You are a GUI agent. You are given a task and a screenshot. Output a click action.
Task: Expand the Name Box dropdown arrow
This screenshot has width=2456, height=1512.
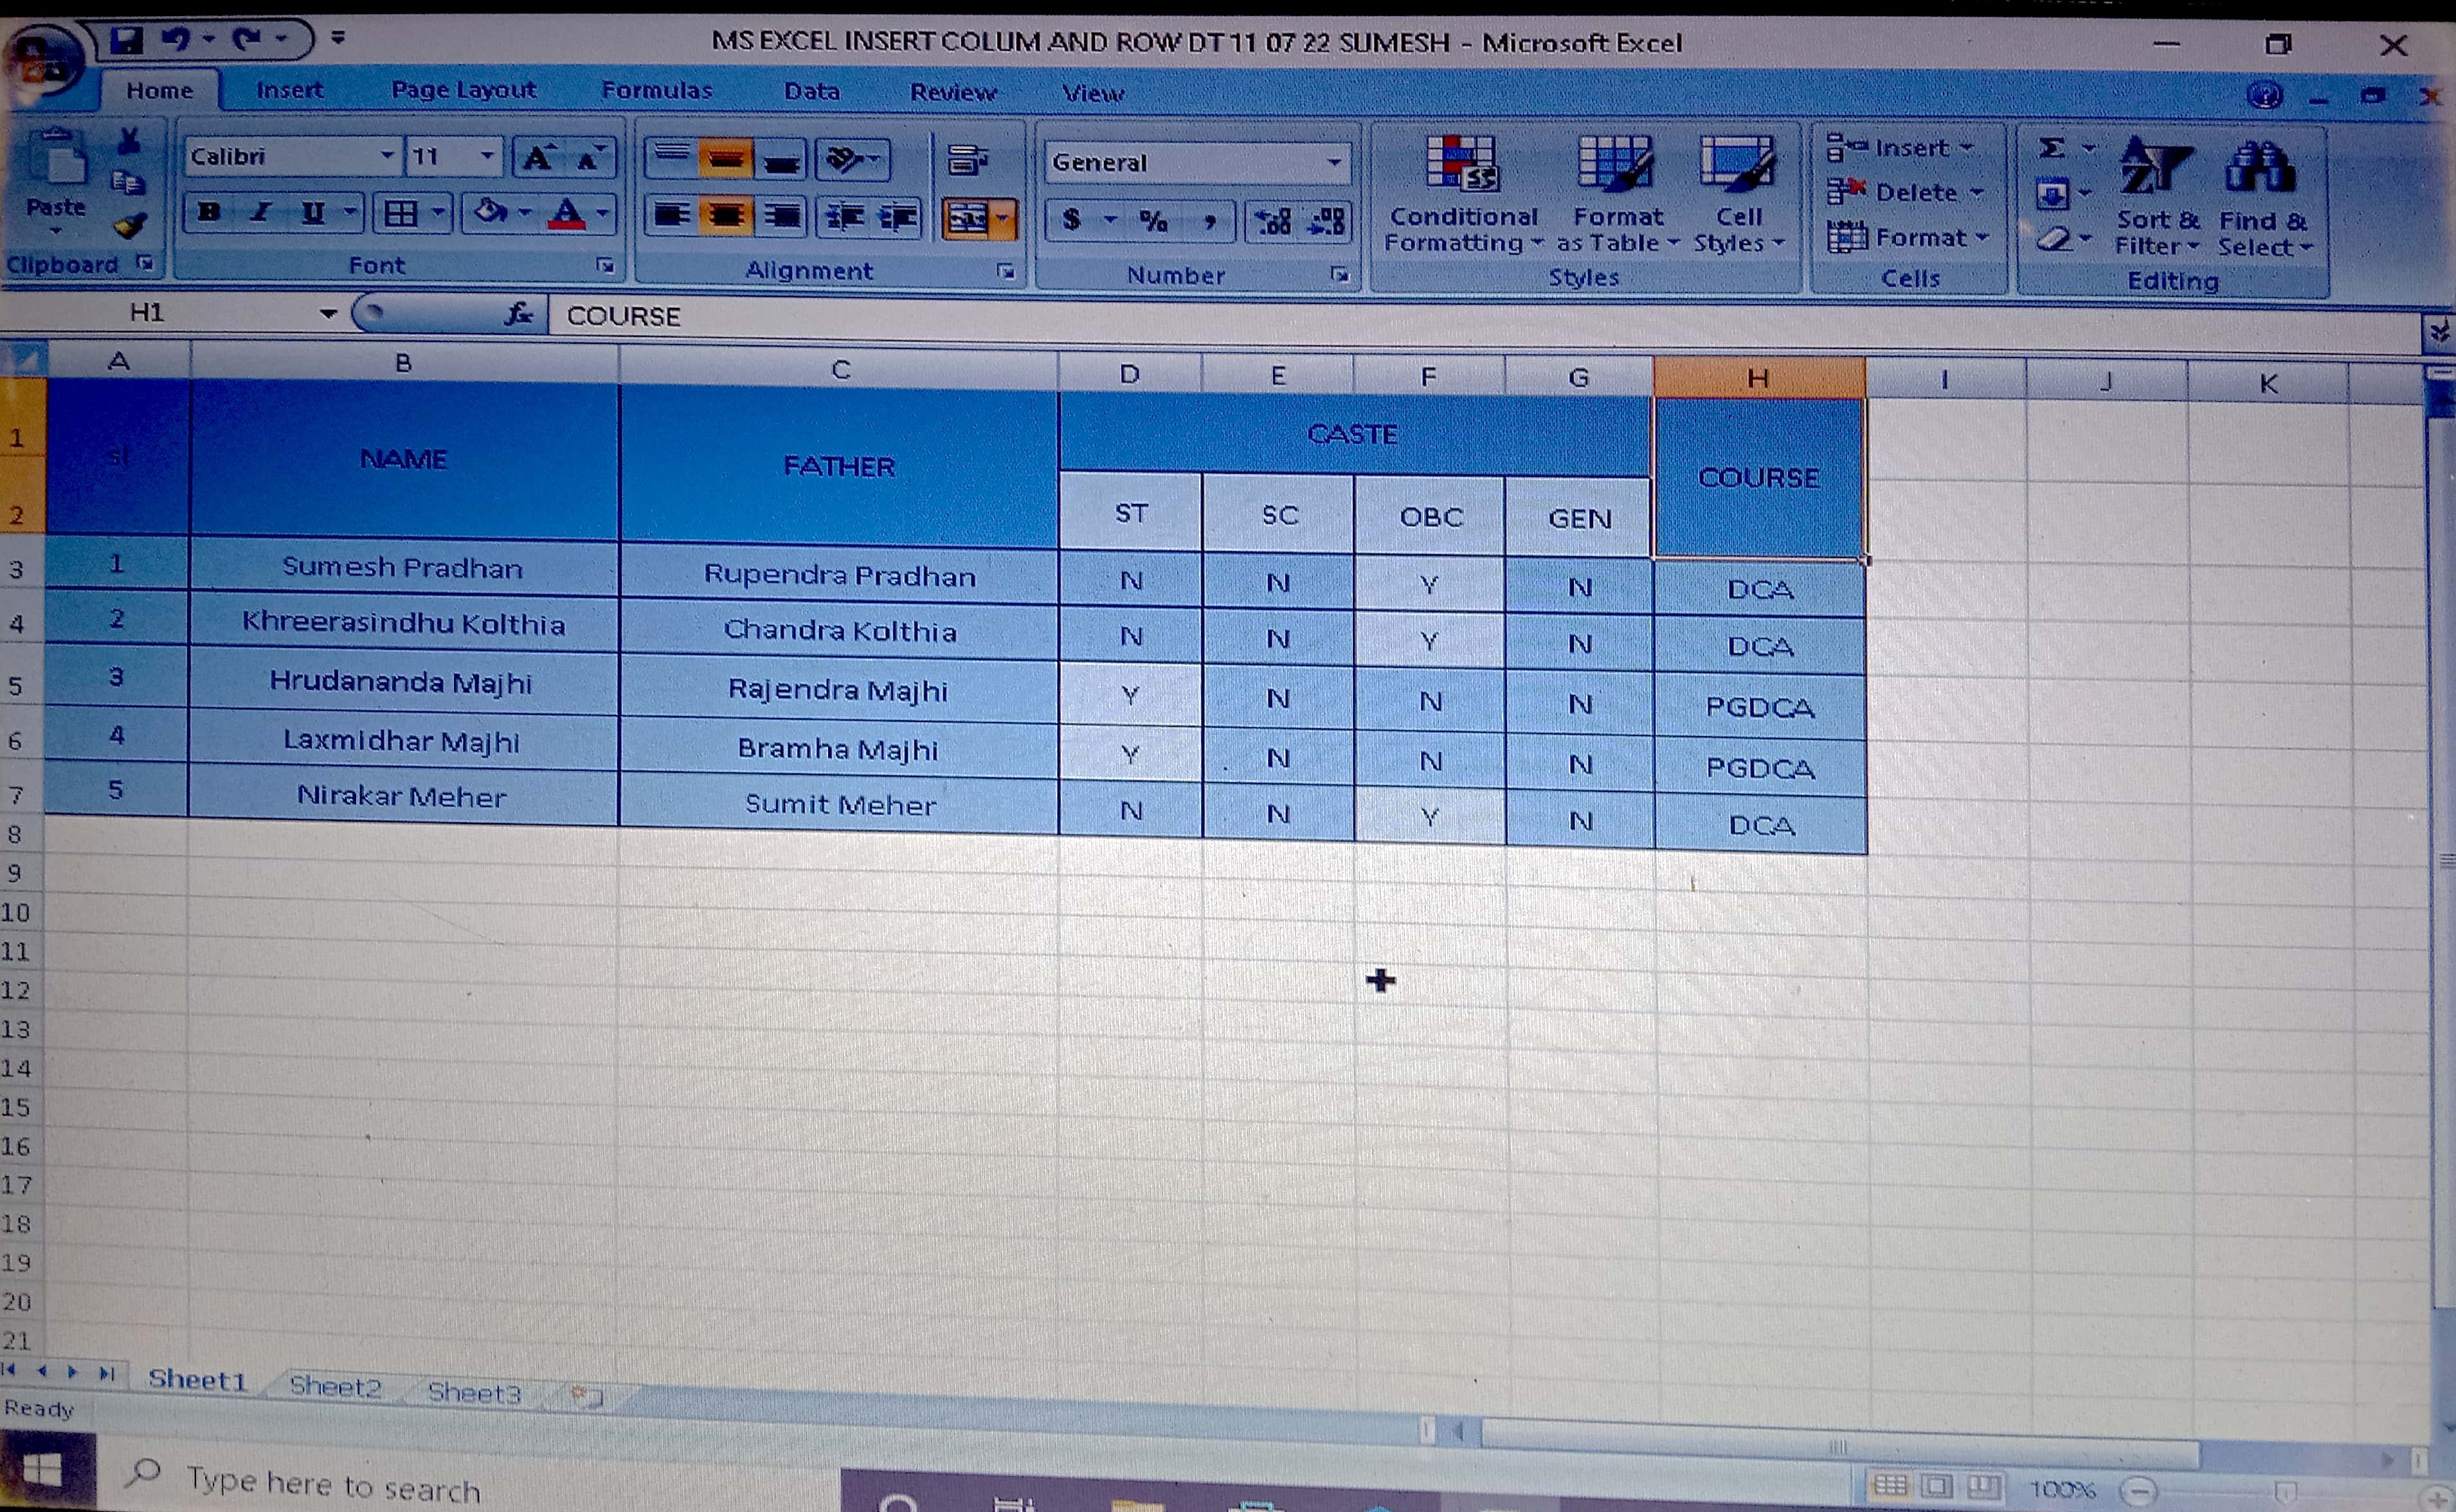coord(328,314)
